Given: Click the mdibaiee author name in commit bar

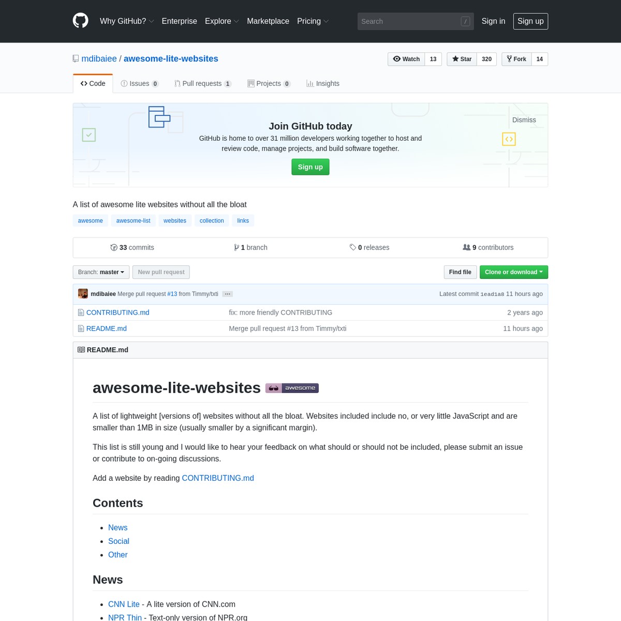Looking at the screenshot, I should coord(103,294).
